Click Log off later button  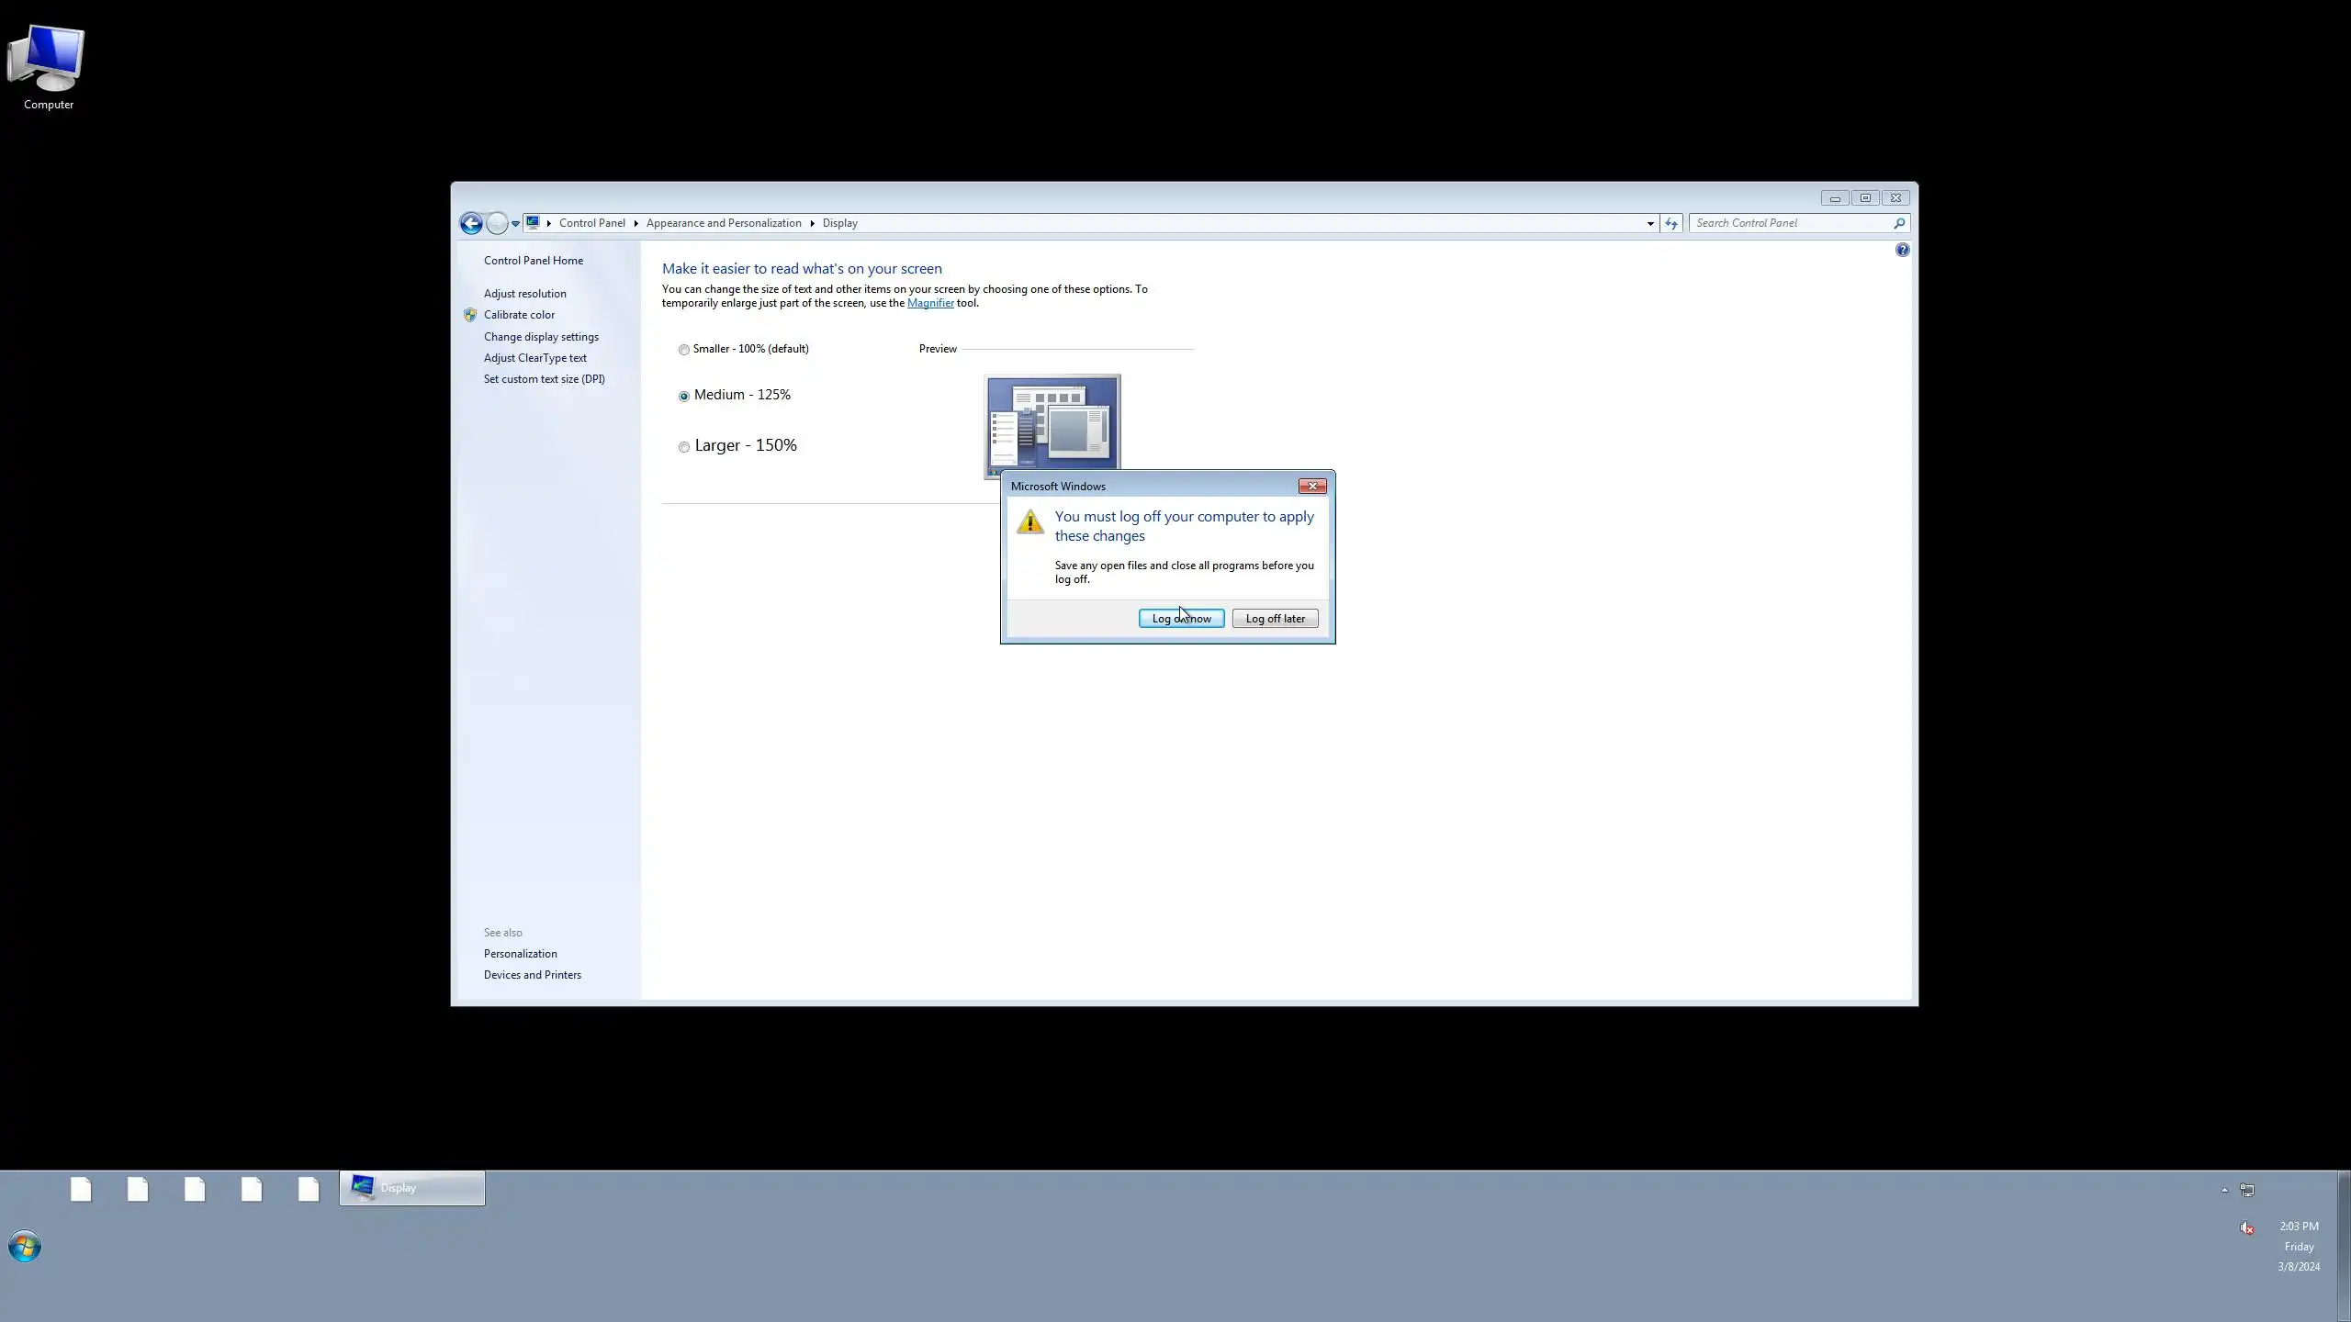pyautogui.click(x=1275, y=619)
